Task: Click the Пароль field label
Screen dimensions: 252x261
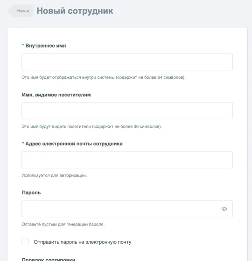Action: pos(31,192)
